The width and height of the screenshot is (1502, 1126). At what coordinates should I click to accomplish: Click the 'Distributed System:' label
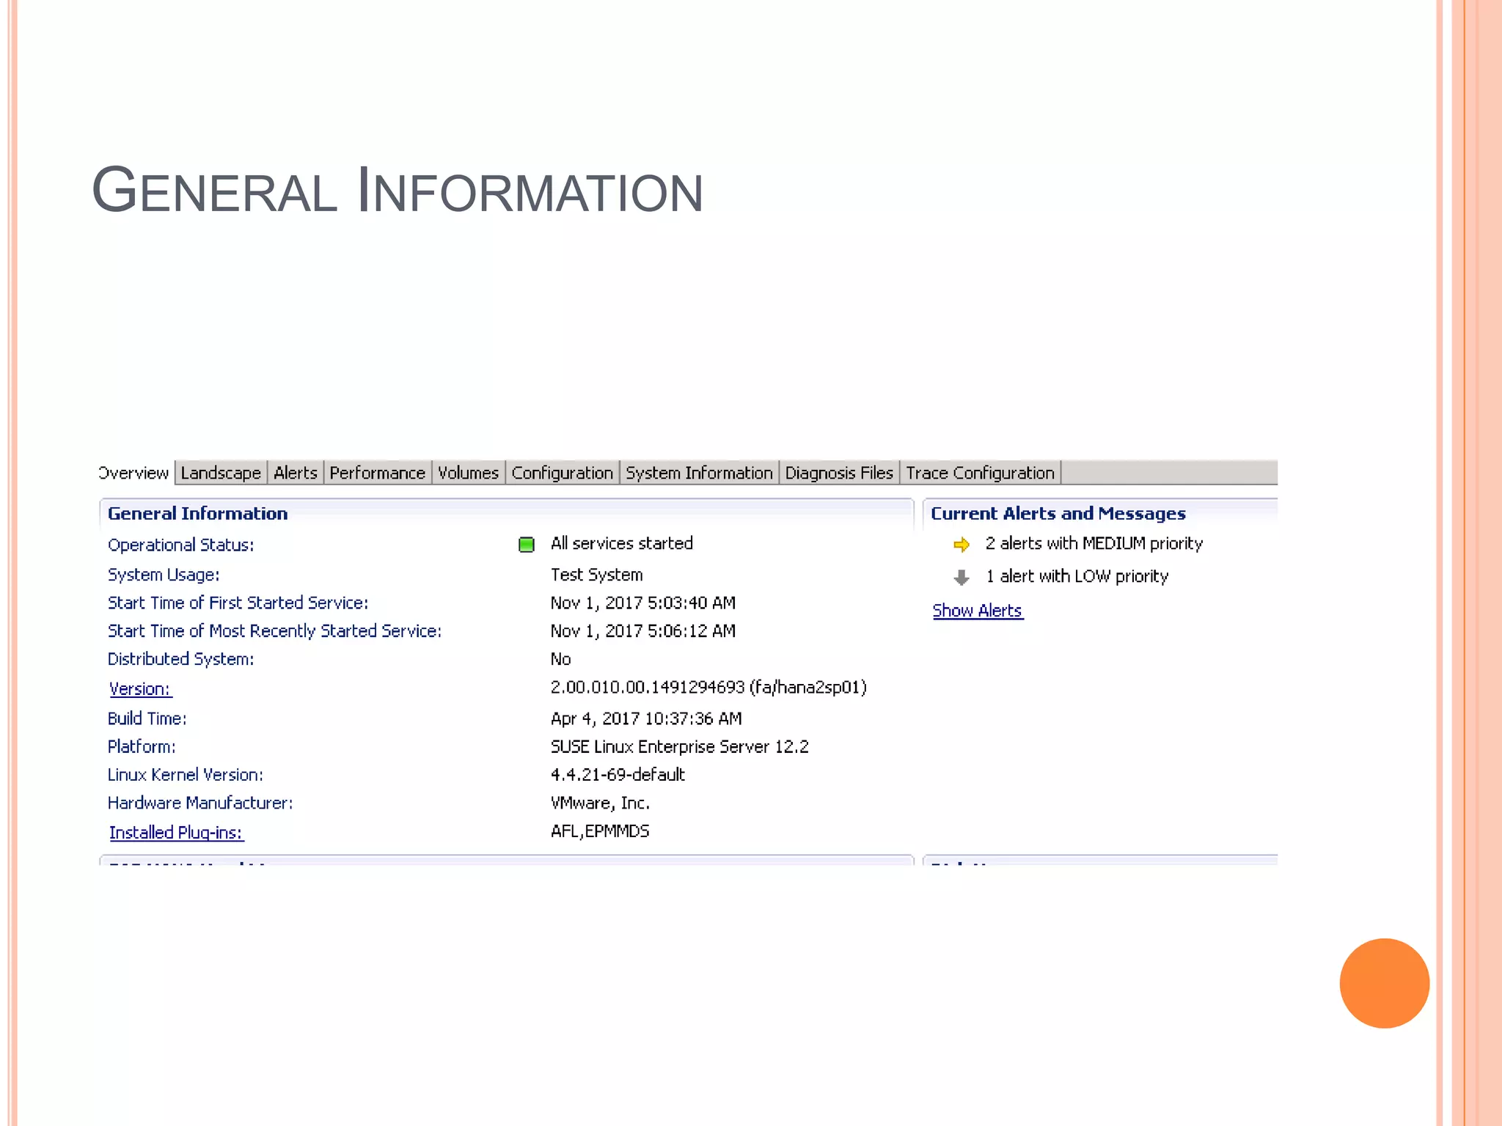(181, 659)
